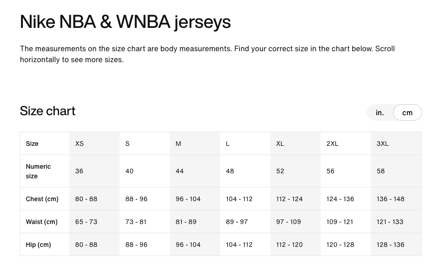Select the 2XL column header
Screen dimensions: 438x267
(x=332, y=143)
